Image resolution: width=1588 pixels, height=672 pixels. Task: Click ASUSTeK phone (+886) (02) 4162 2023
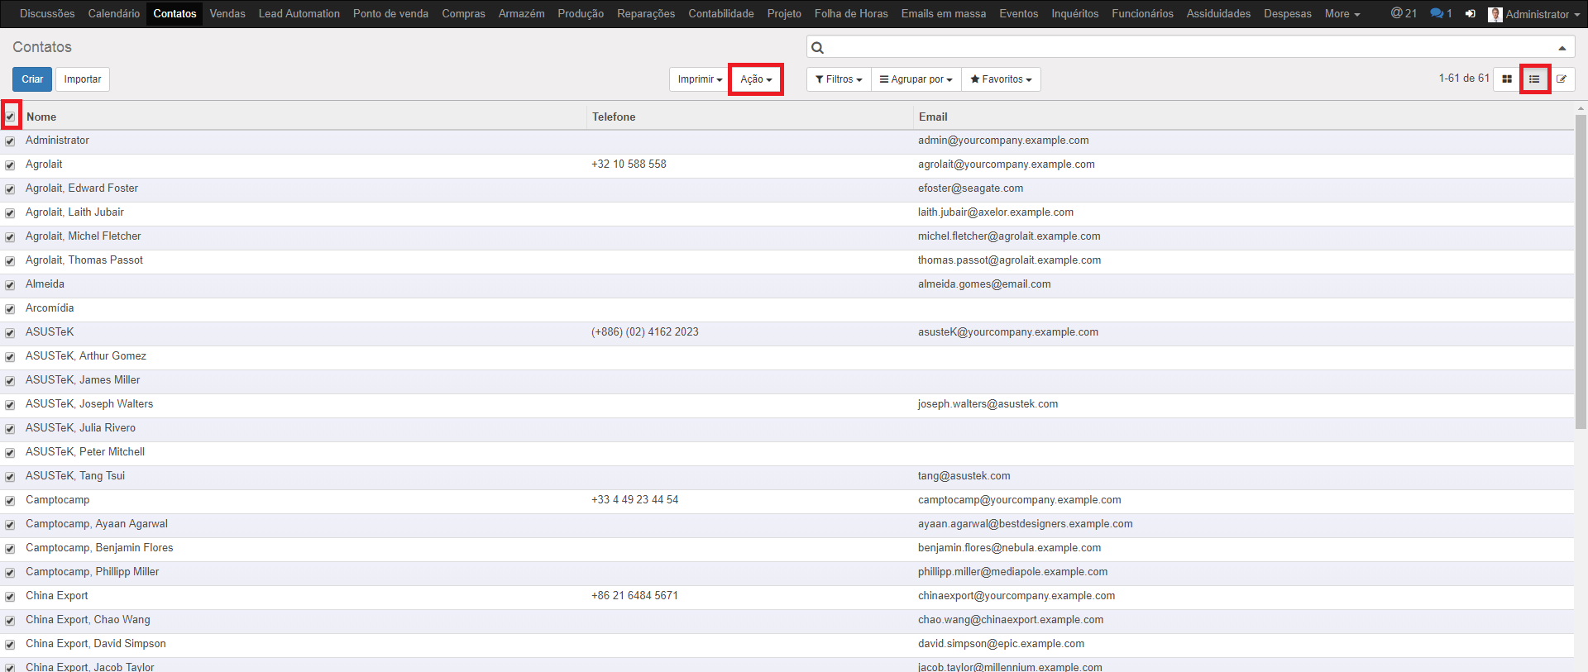pos(645,332)
